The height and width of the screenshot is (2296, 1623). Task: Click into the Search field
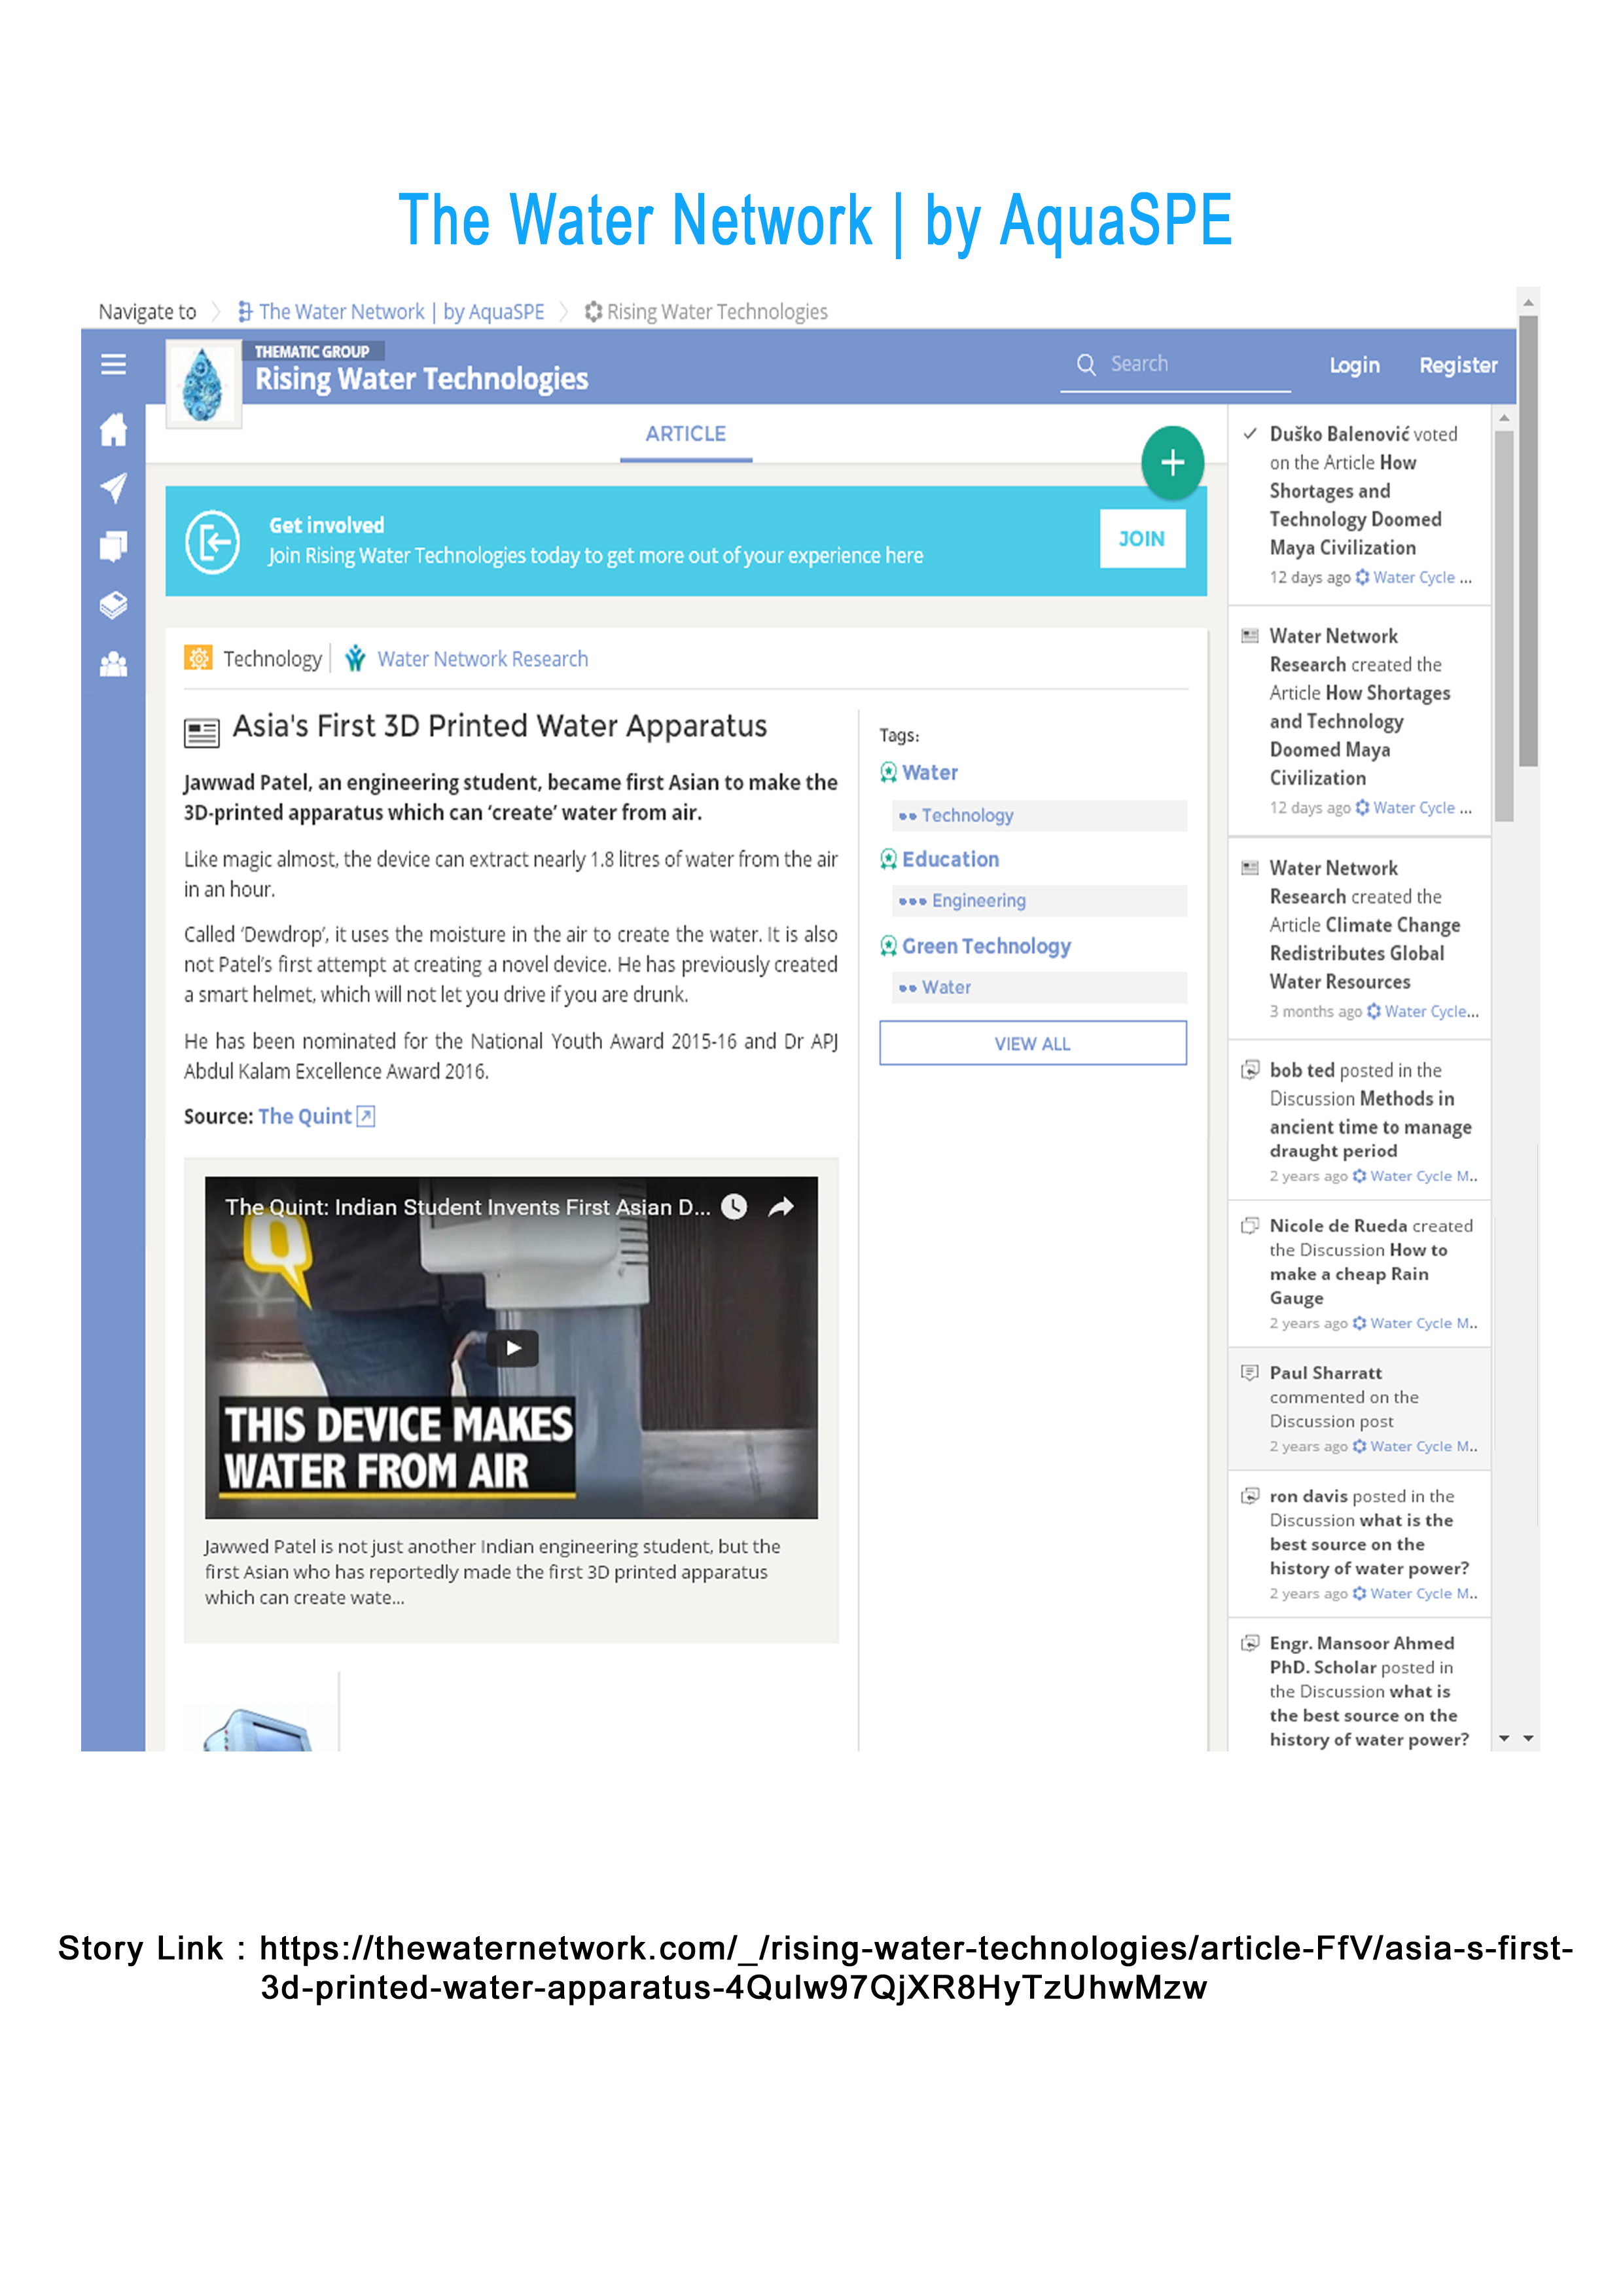coord(1175,365)
